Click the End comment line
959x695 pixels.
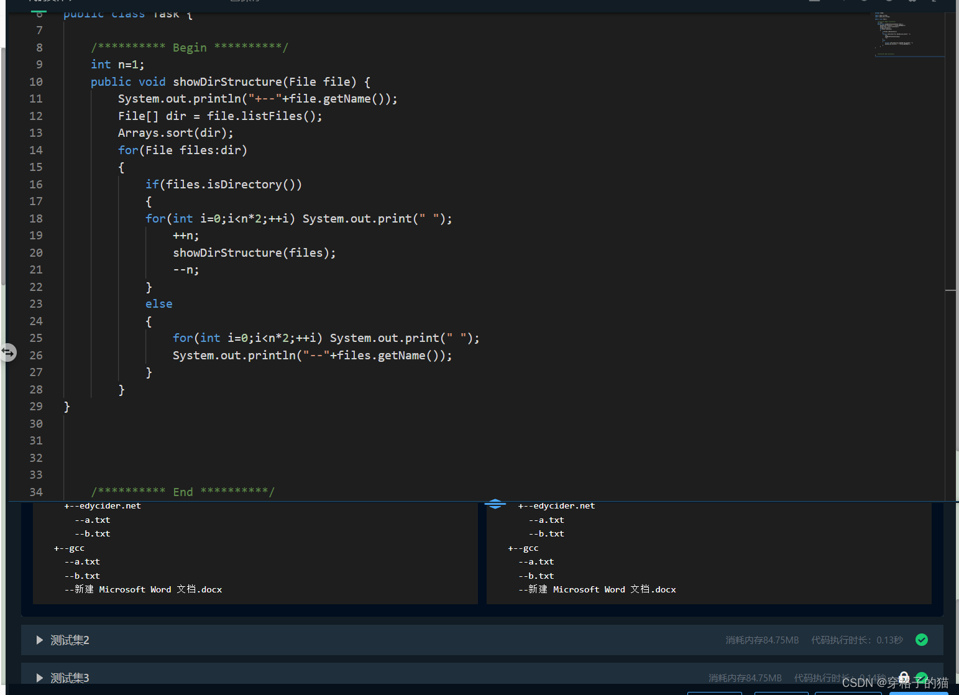pos(183,492)
